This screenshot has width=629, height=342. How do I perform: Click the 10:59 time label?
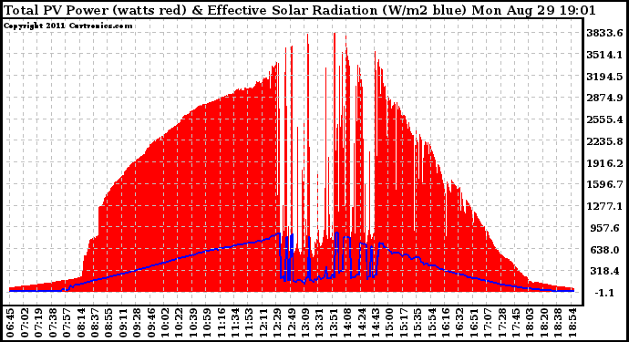(207, 323)
